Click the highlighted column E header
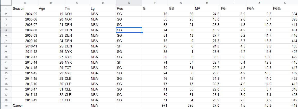This screenshot has height=109, width=298. pos(129,3)
